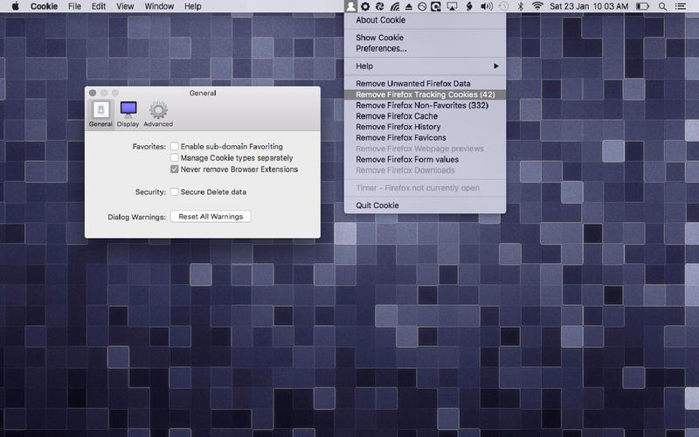
Task: Open Notification Center list icon
Action: [x=681, y=6]
